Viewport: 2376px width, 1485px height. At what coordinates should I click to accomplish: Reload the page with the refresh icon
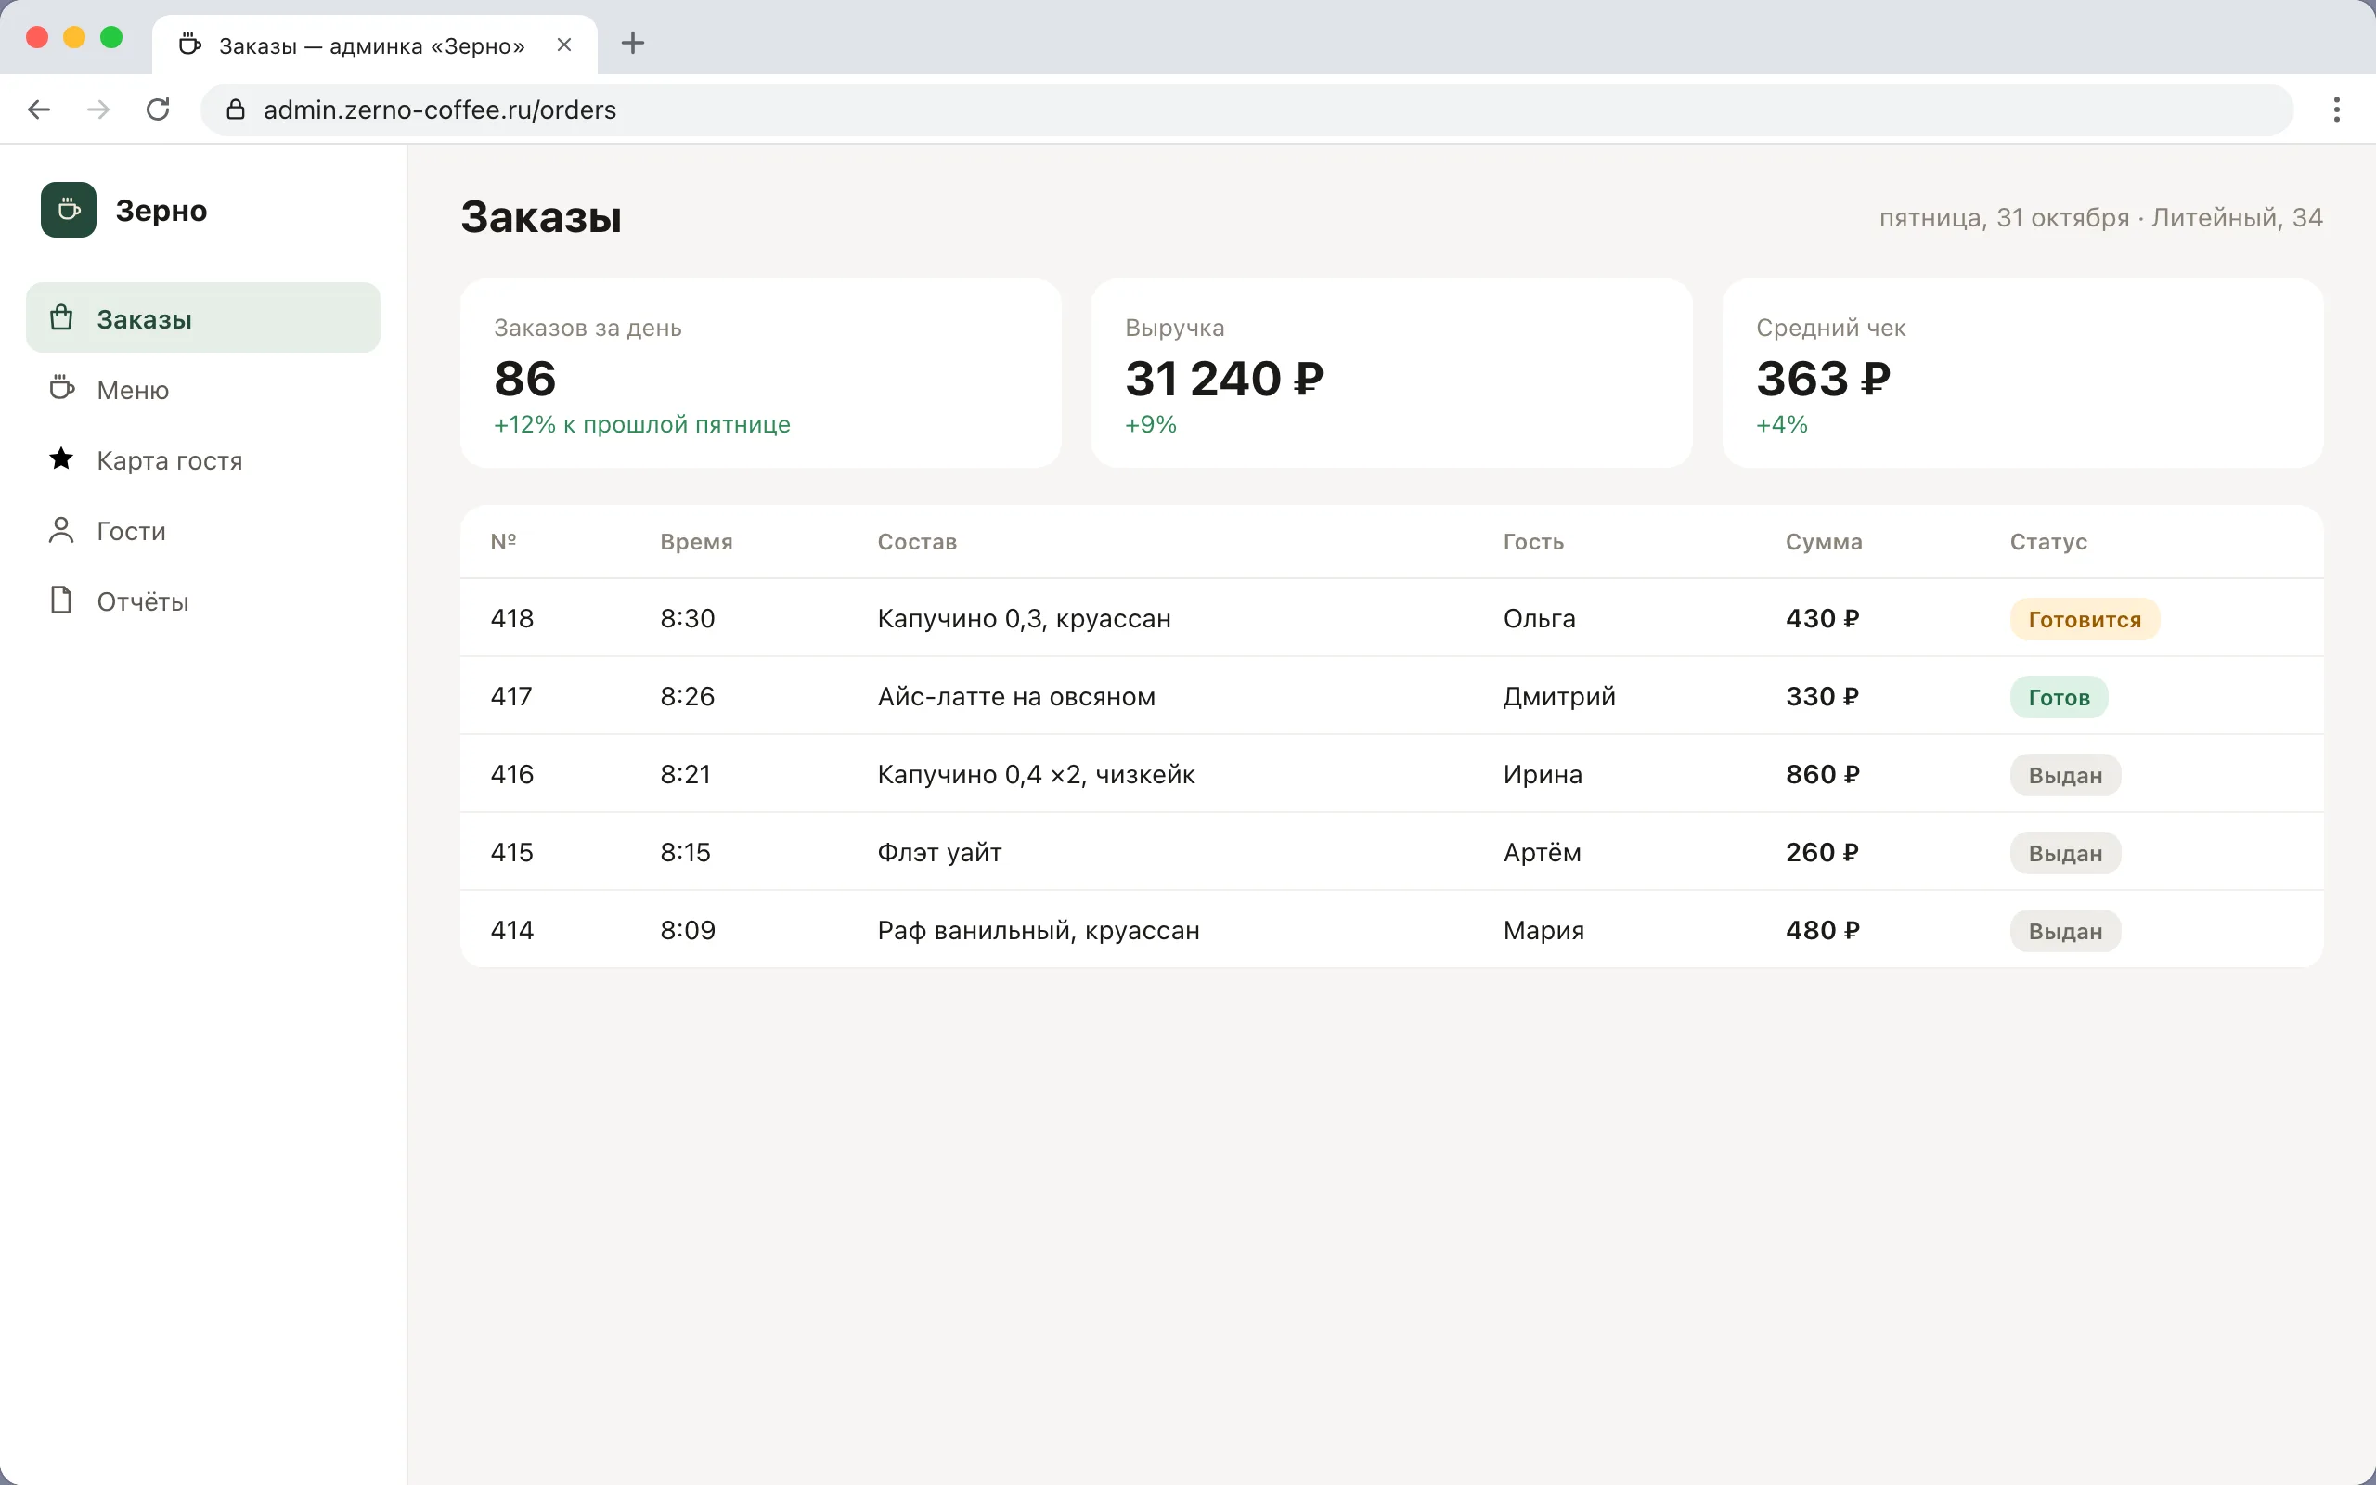[158, 109]
